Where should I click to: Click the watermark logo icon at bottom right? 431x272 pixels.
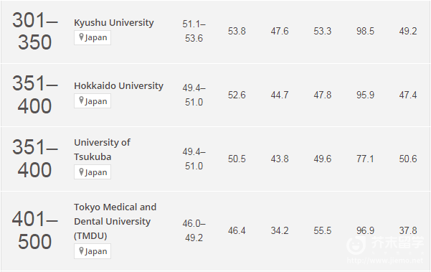(x=356, y=245)
